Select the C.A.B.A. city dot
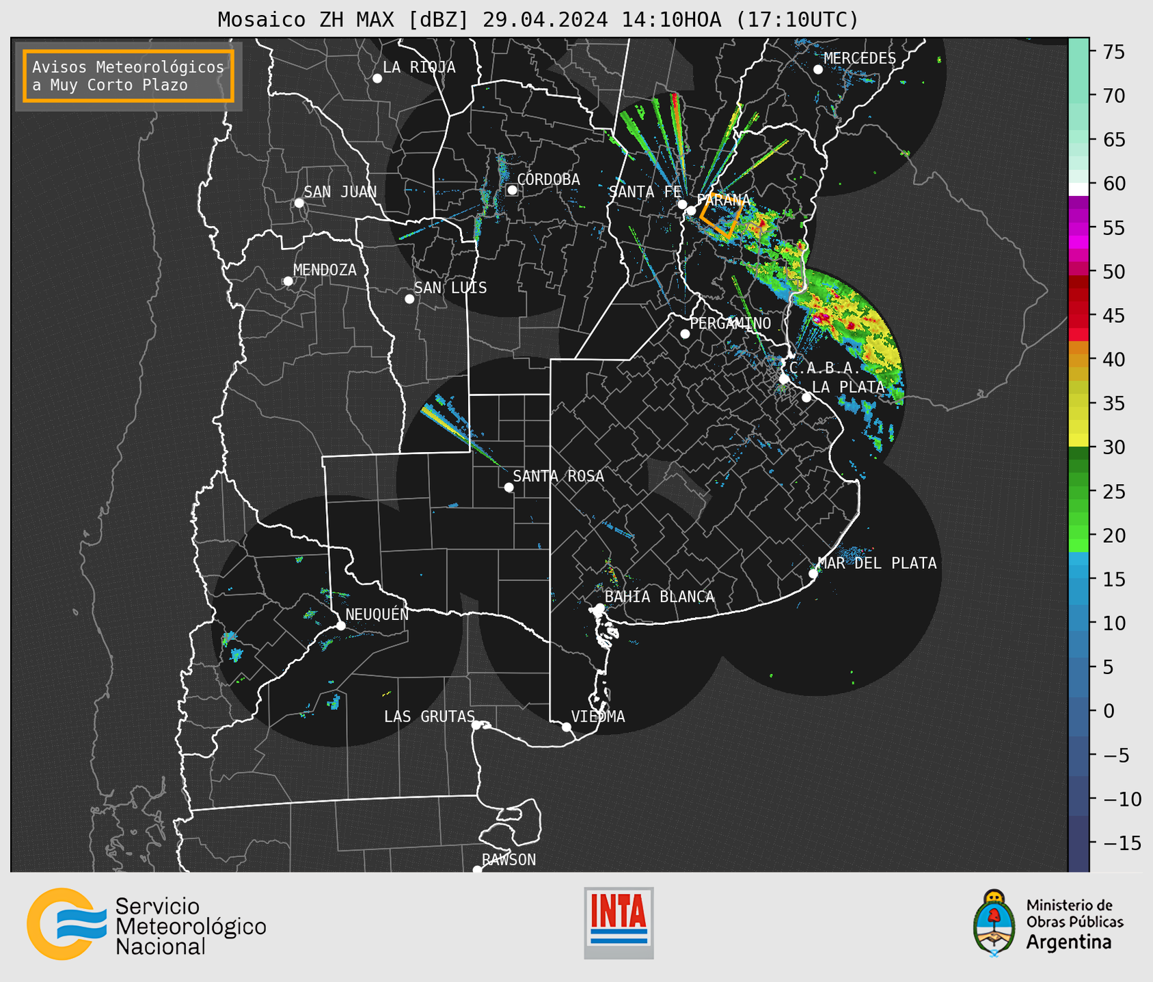This screenshot has width=1153, height=982. click(785, 379)
